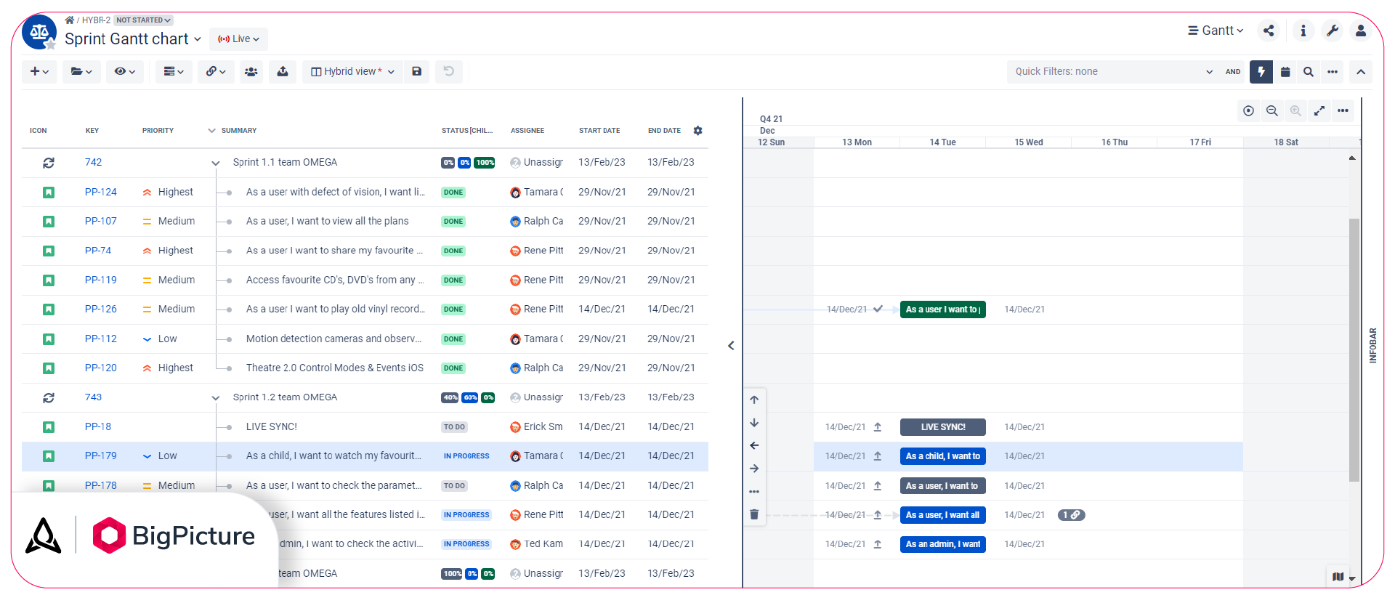Viewport: 1395px width, 603px height.
Task: Open the Hybrid view dropdown
Action: [x=353, y=71]
